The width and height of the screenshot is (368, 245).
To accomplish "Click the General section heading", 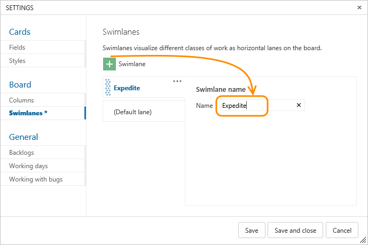I will (24, 137).
